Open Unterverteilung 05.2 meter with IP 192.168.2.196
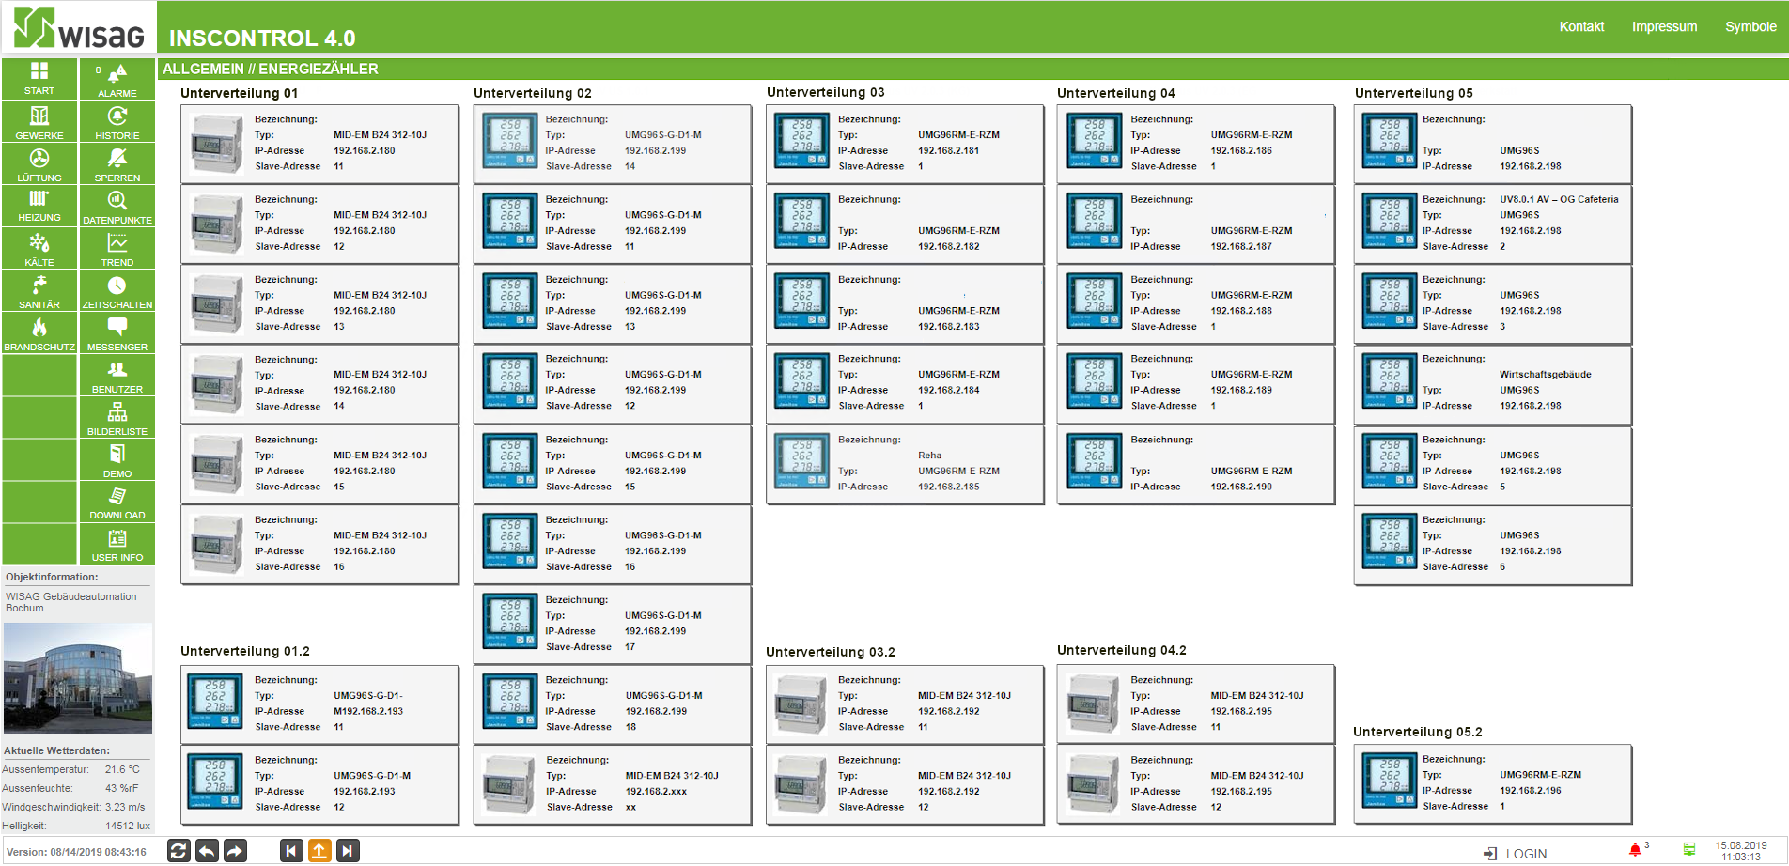This screenshot has height=866, width=1789. (x=1493, y=784)
